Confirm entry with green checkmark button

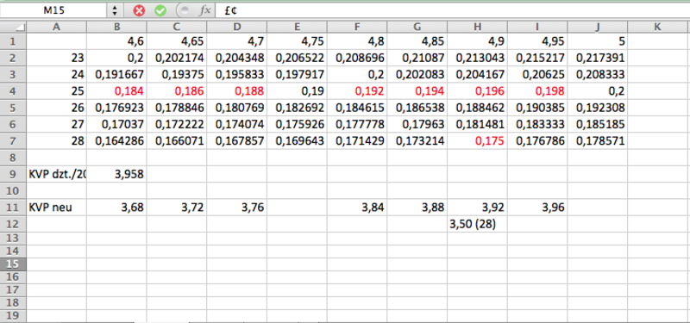(x=160, y=10)
